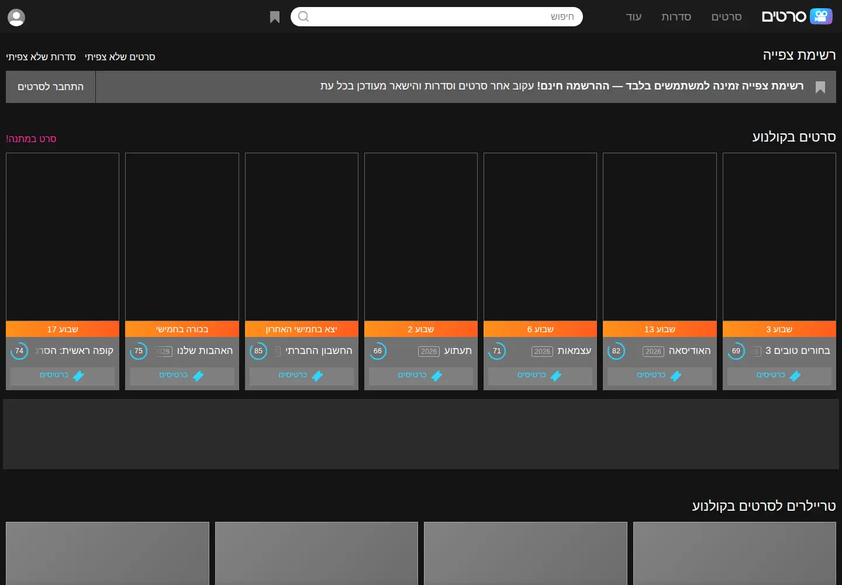Click the 13 שבוע orange label
This screenshot has height=585, width=842.
click(660, 329)
